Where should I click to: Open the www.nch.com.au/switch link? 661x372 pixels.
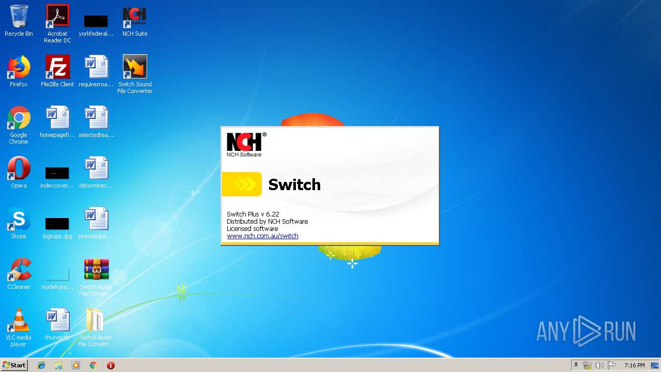262,236
